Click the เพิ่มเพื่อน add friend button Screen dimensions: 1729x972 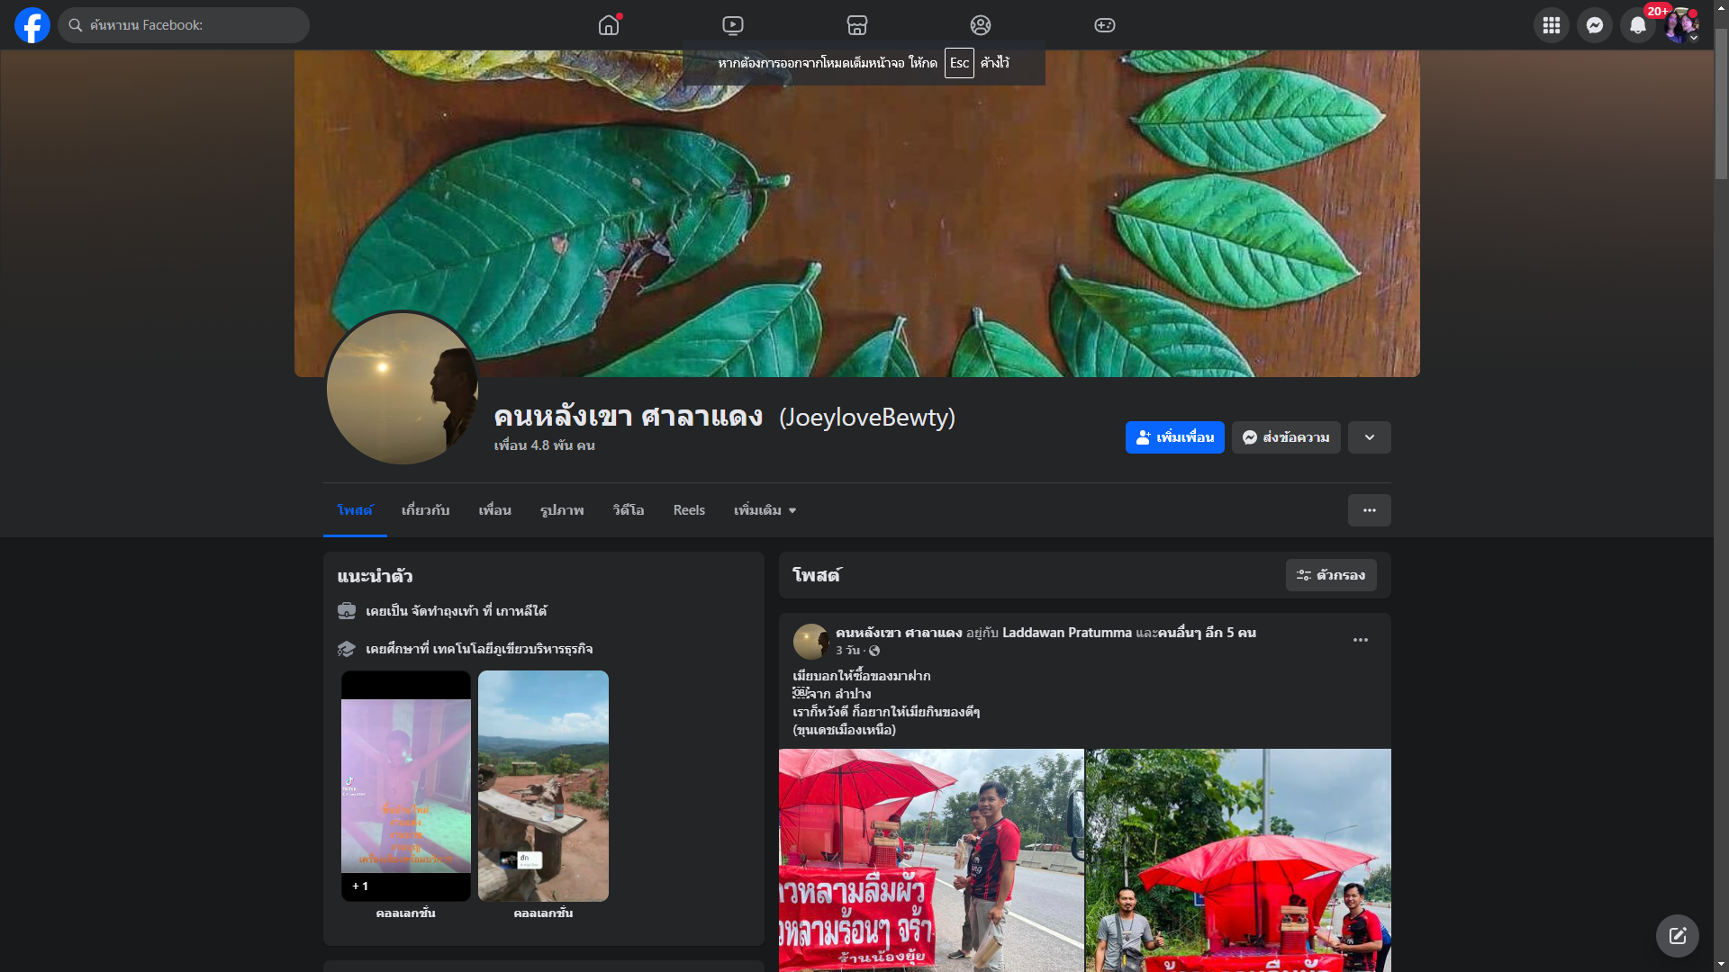[1175, 437]
